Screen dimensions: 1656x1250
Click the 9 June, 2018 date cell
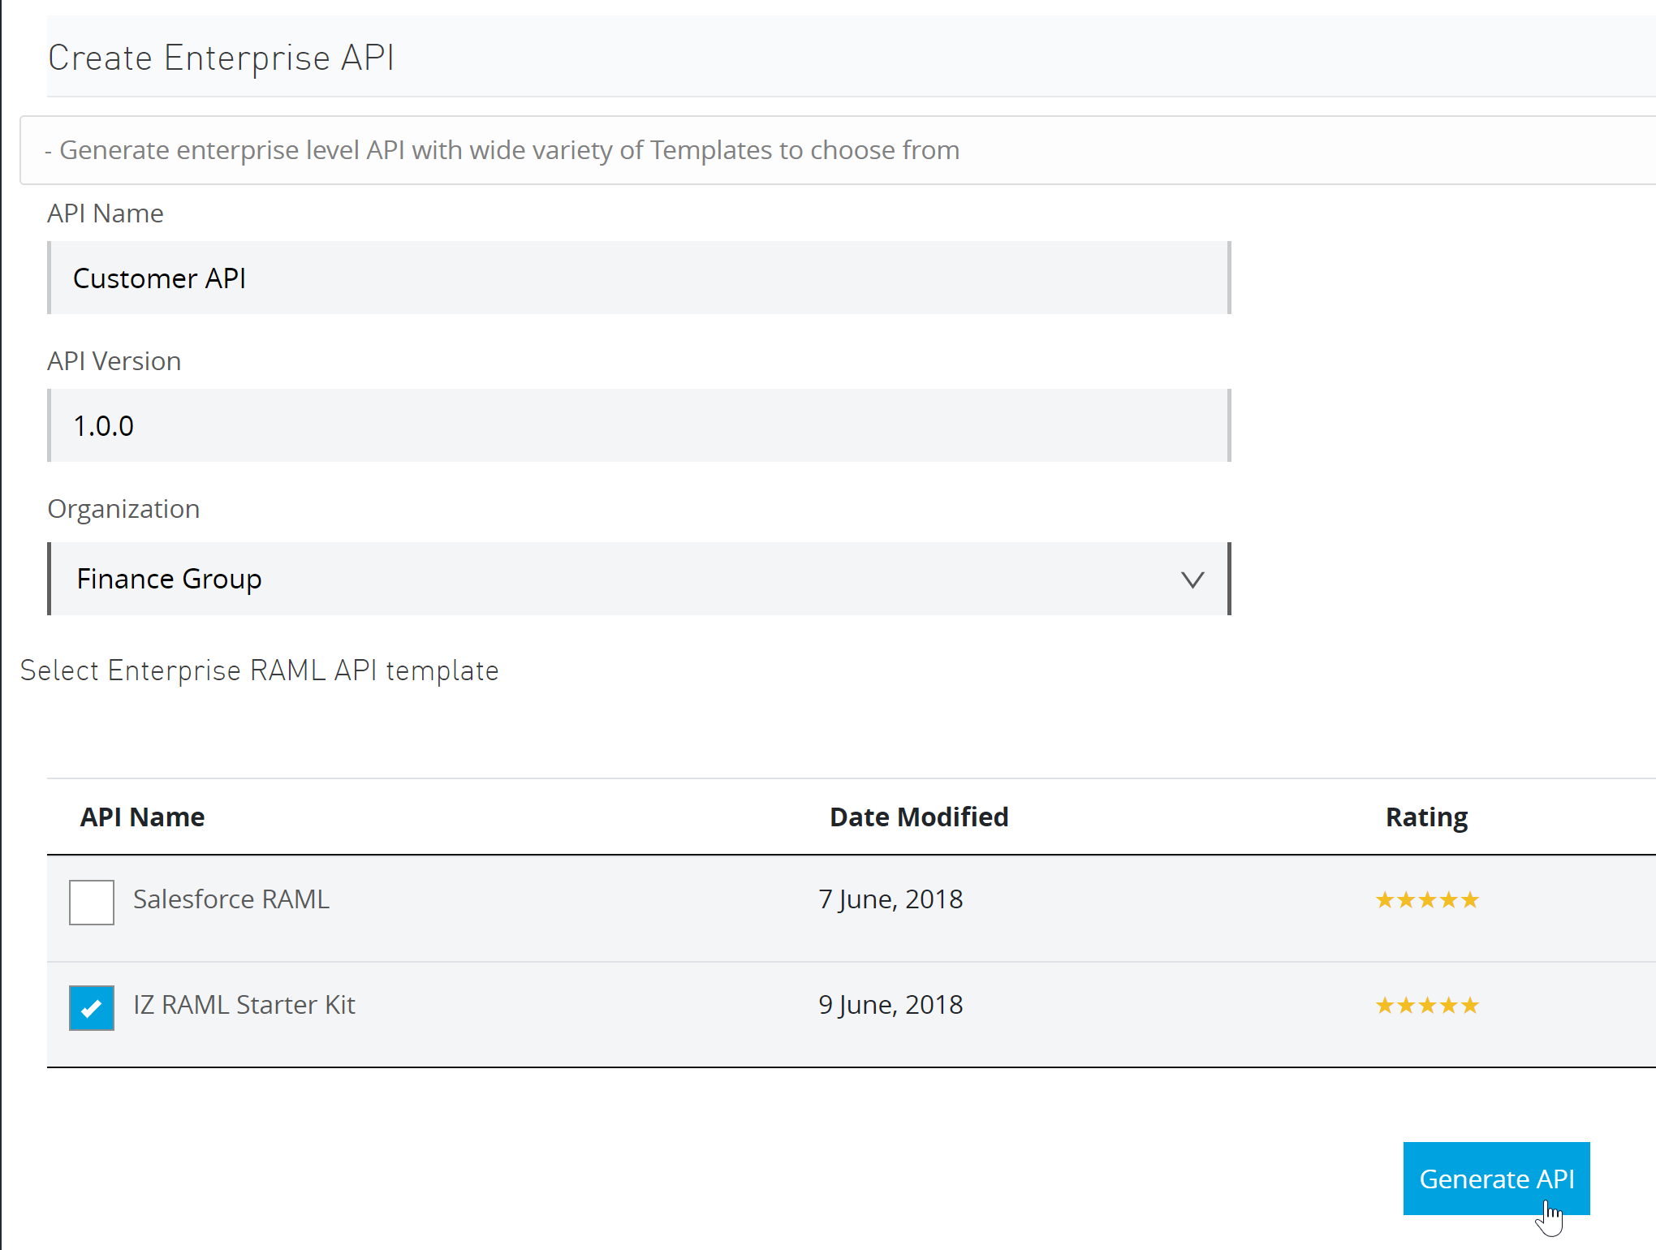pyautogui.click(x=891, y=1005)
